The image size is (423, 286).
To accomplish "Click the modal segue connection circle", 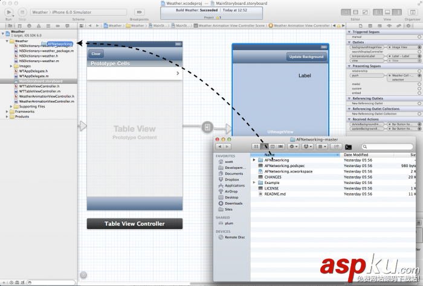I will point(419,84).
